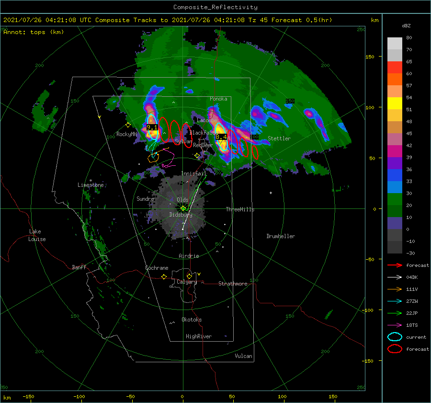Click the ThreeHills city label
Viewport: 431px width, 403px height.
pyautogui.click(x=240, y=209)
